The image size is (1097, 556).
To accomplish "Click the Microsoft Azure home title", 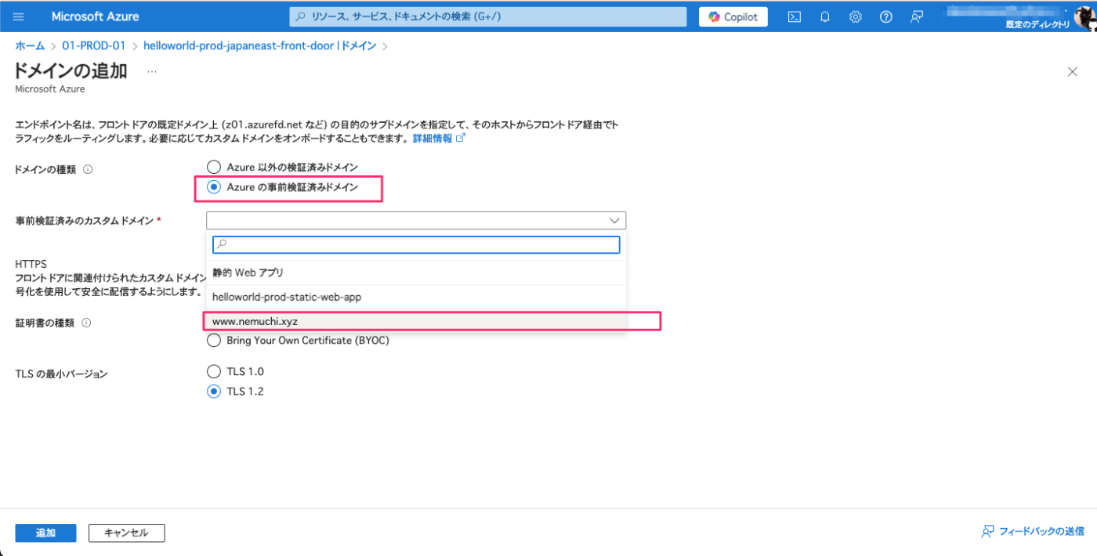I will (96, 16).
